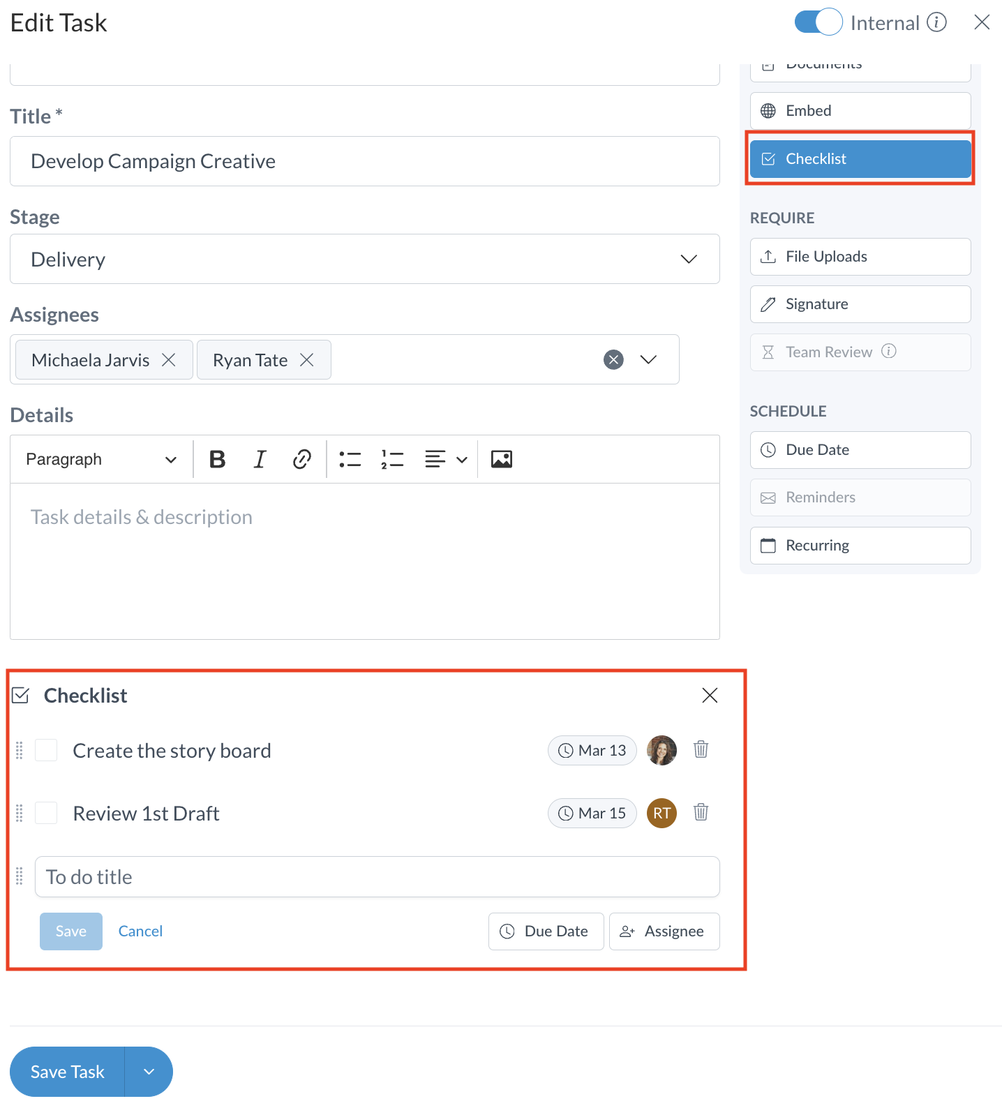Open the Save Task options arrow

click(x=149, y=1072)
